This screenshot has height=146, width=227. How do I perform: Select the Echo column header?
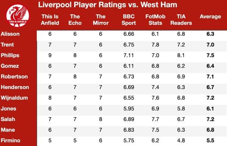(75, 20)
